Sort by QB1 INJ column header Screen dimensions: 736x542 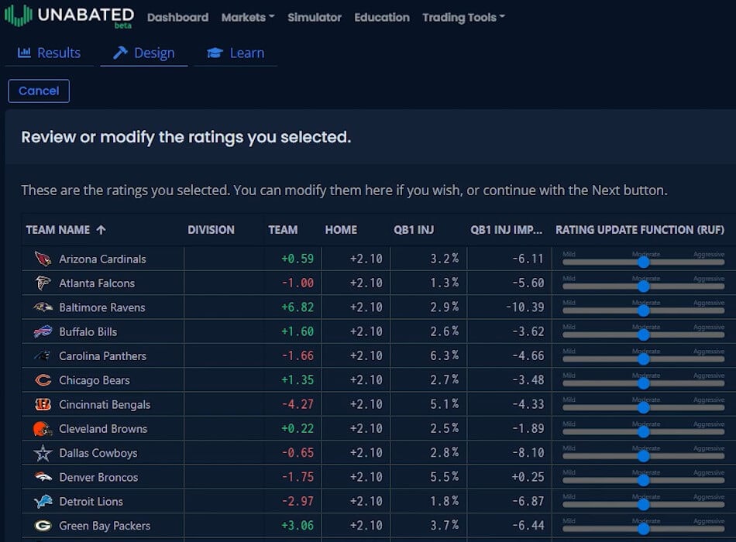[414, 230]
